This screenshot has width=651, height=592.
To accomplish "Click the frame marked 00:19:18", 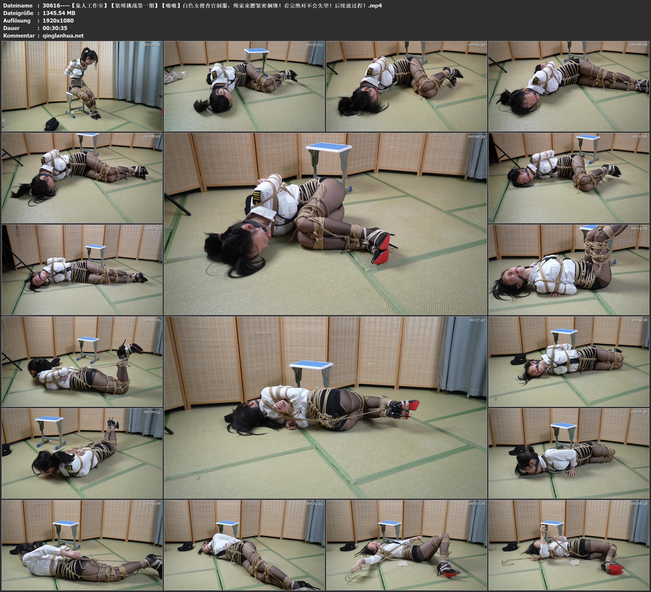I will (x=569, y=361).
